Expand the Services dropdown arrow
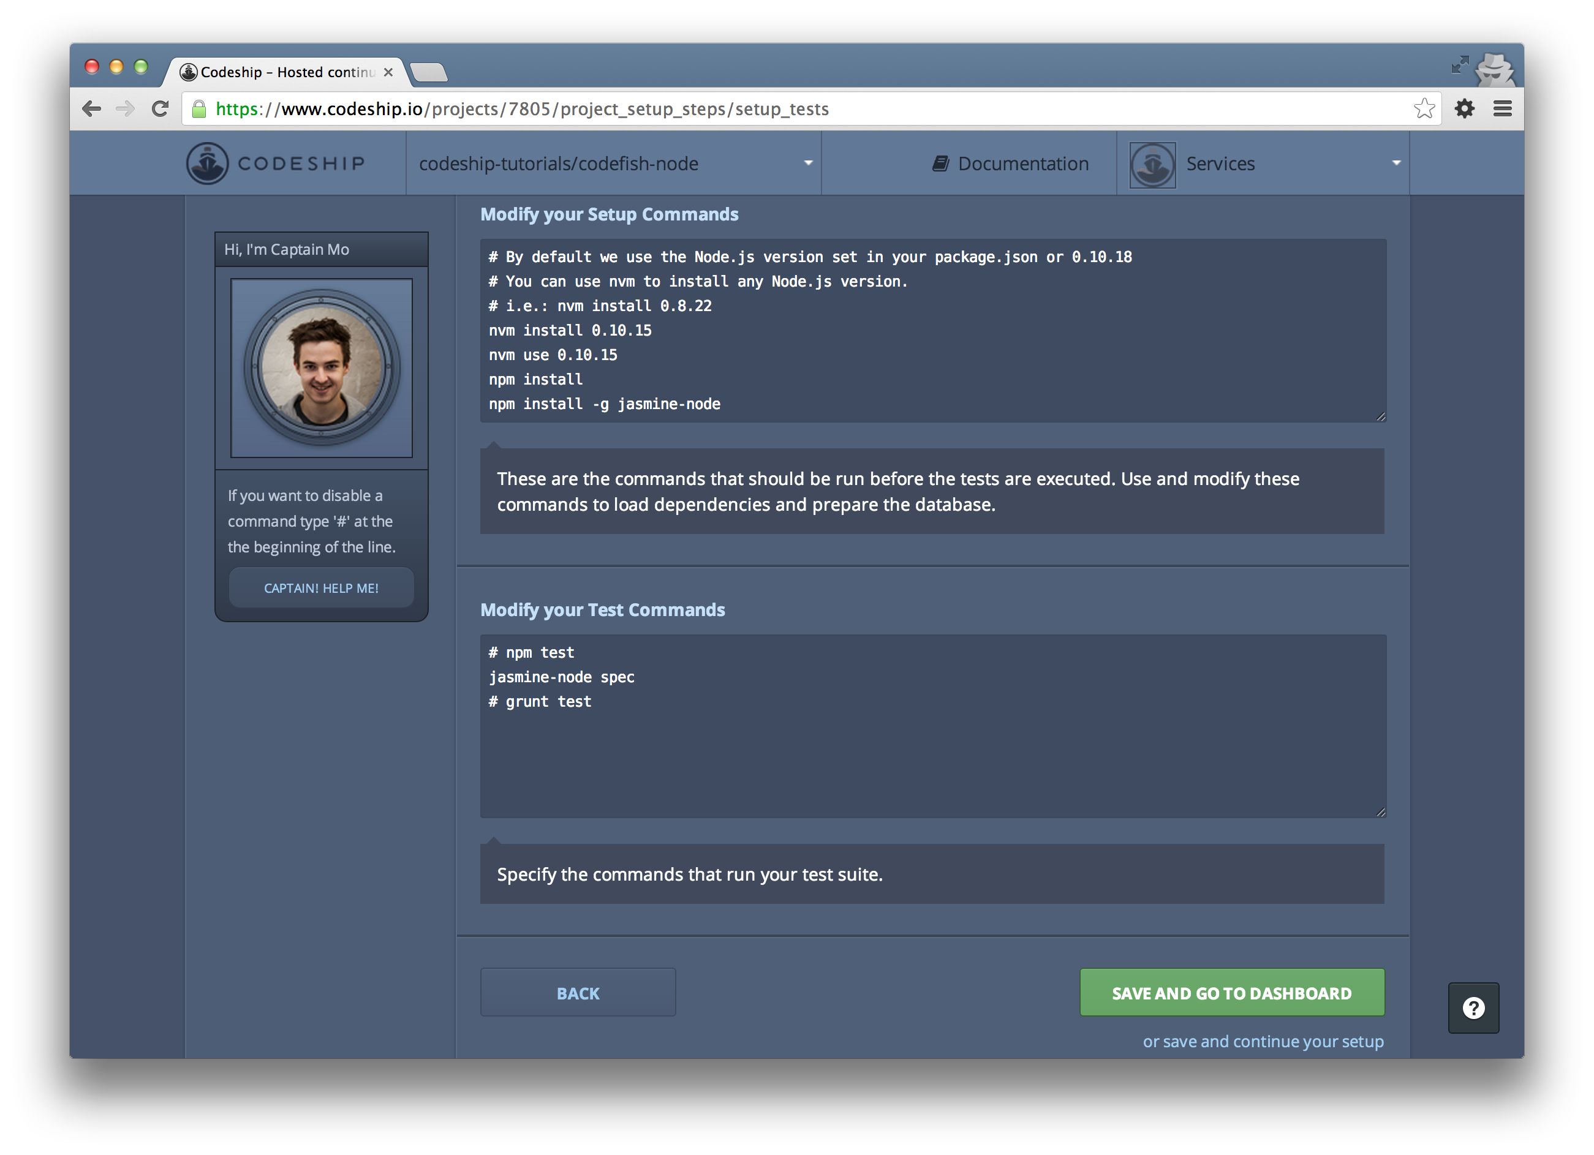 coord(1396,163)
